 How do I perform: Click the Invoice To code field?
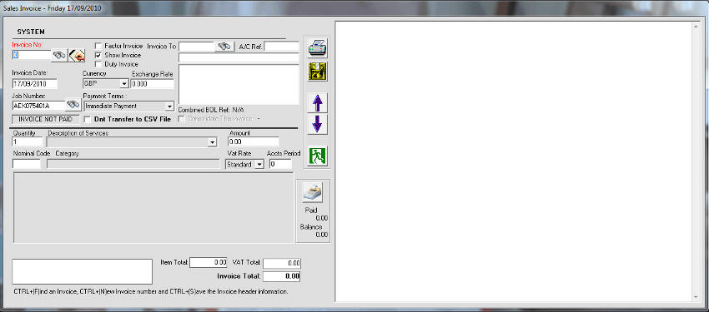point(197,46)
